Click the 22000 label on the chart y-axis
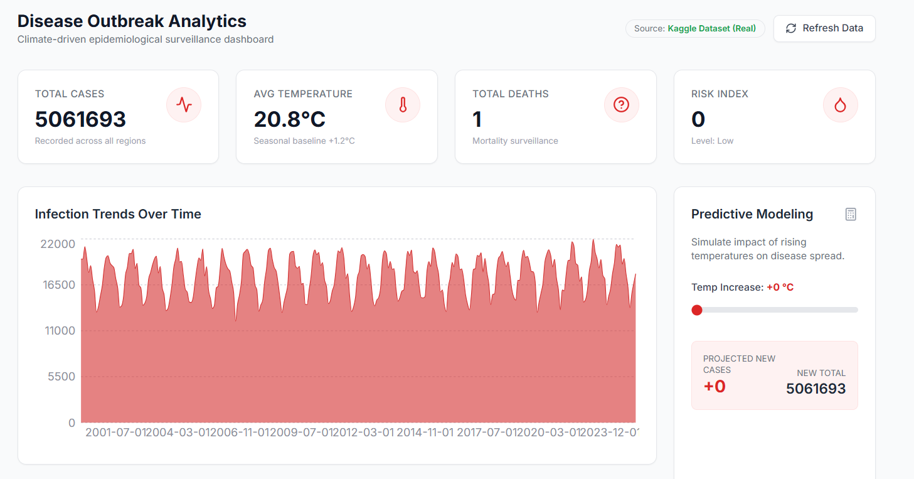Viewport: 914px width, 479px height. [58, 244]
